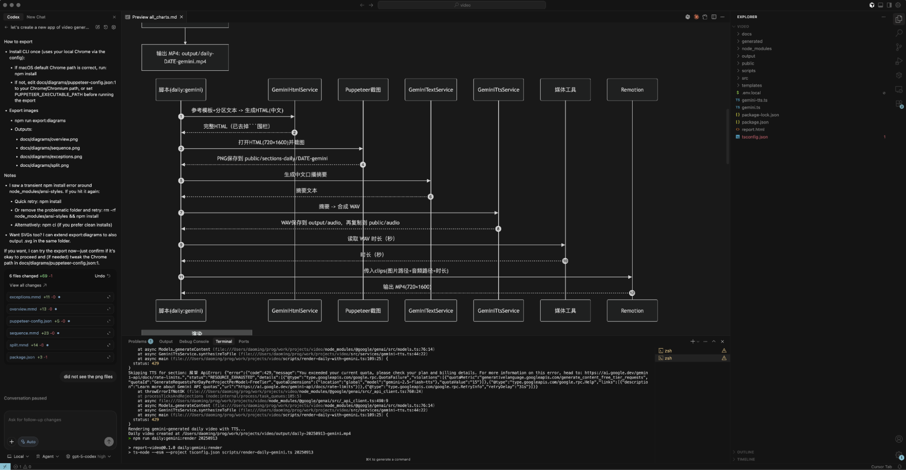Click the editor vertical scrollbar
Viewport: 906px width, 470px height.
727,136
